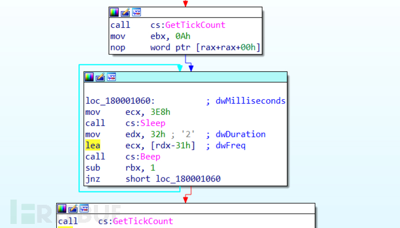The height and width of the screenshot is (228, 400).
Task: Set node color on loc_180001060 block
Action: 89,77
